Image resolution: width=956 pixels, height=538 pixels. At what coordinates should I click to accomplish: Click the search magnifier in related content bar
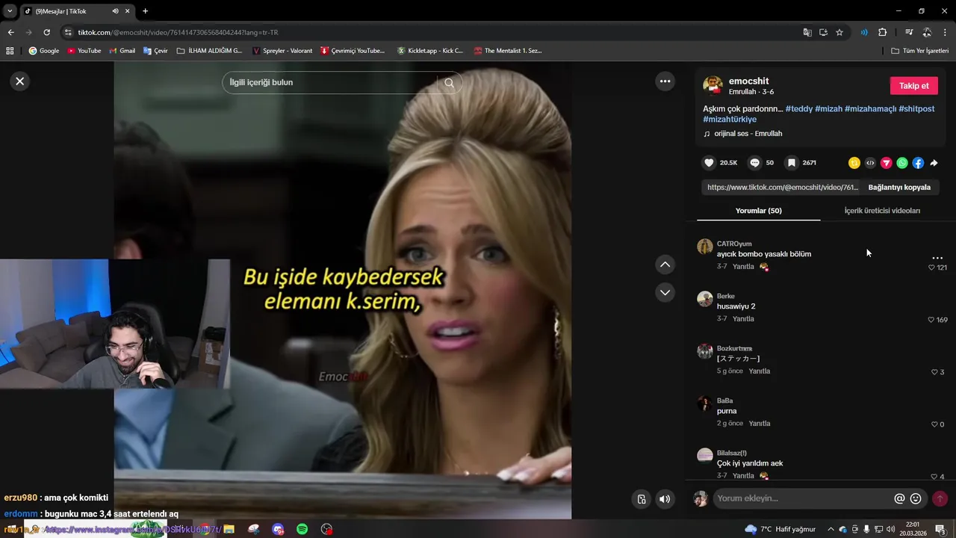(449, 83)
